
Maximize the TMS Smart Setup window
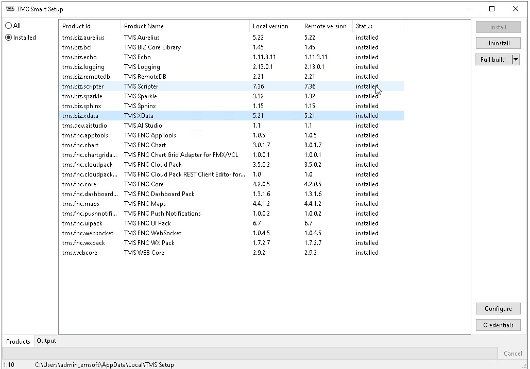491,9
